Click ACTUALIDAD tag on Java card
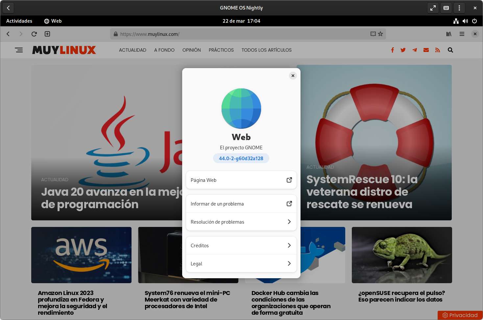The image size is (483, 320). pos(55,180)
